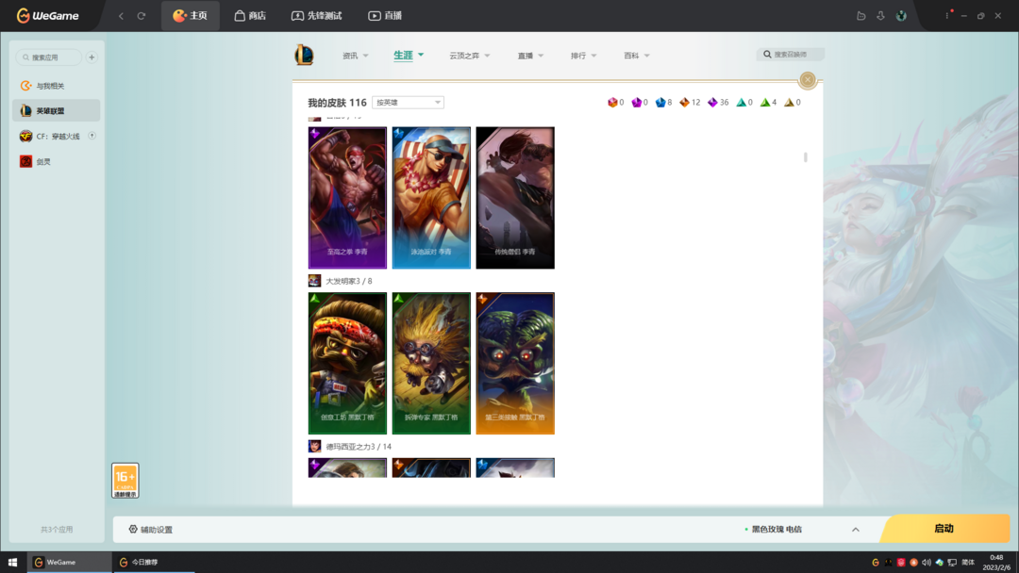Select 英雄联盟 in the sidebar
The width and height of the screenshot is (1019, 573).
pyautogui.click(x=56, y=111)
